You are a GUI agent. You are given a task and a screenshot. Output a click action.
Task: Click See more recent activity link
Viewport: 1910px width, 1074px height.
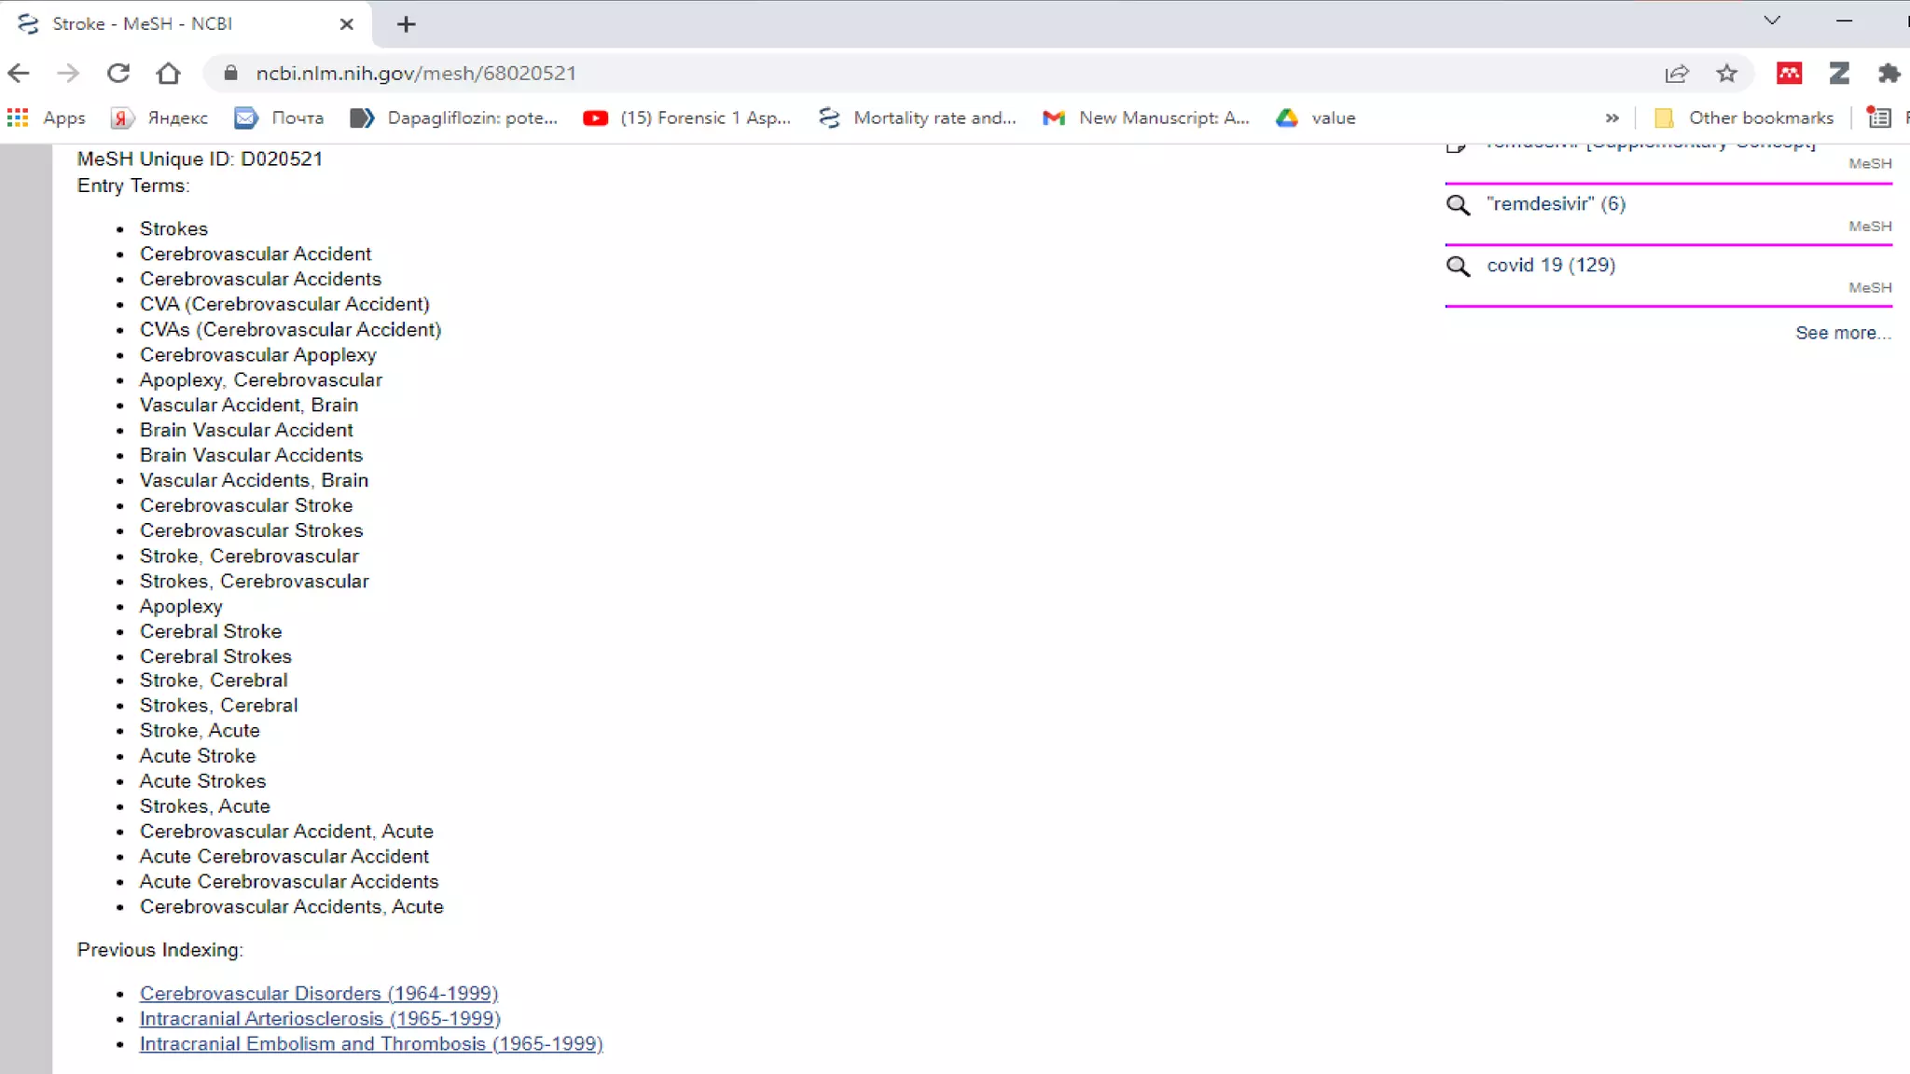1843,333
